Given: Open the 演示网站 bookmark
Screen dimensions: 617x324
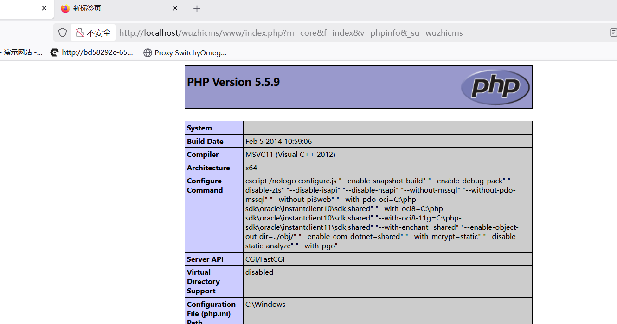Looking at the screenshot, I should click(22, 52).
